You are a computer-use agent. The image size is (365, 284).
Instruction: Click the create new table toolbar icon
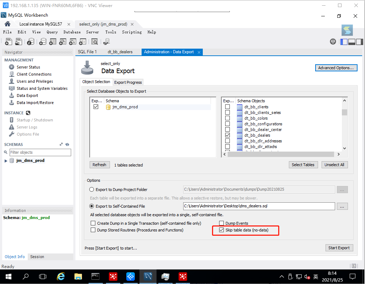53,42
